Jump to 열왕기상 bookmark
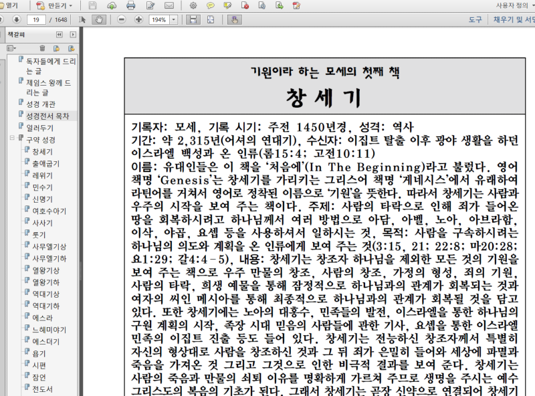 coord(45,270)
